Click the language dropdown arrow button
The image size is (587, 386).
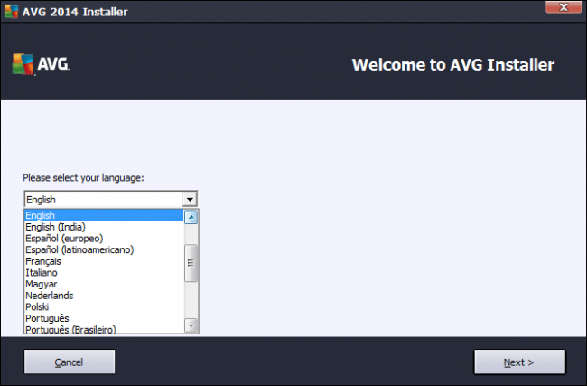click(x=190, y=200)
